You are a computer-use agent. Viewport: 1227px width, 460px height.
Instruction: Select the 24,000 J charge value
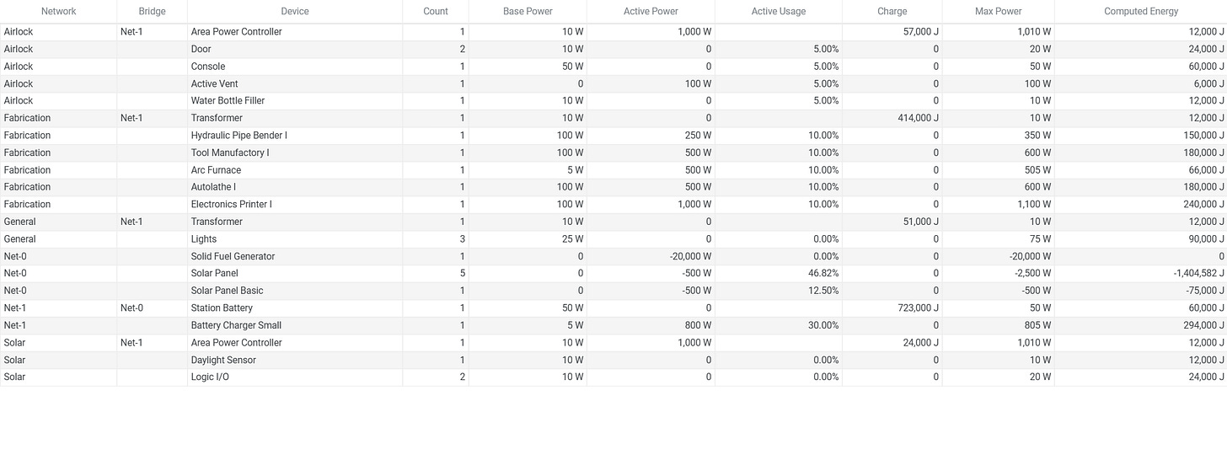[892, 343]
